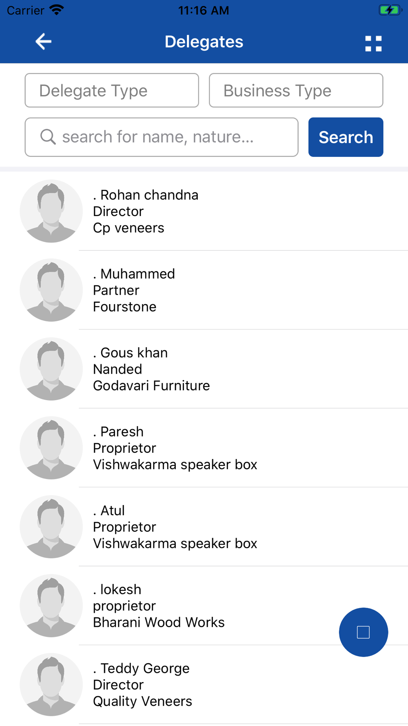Focus the name search input field
408x726 pixels.
point(162,137)
